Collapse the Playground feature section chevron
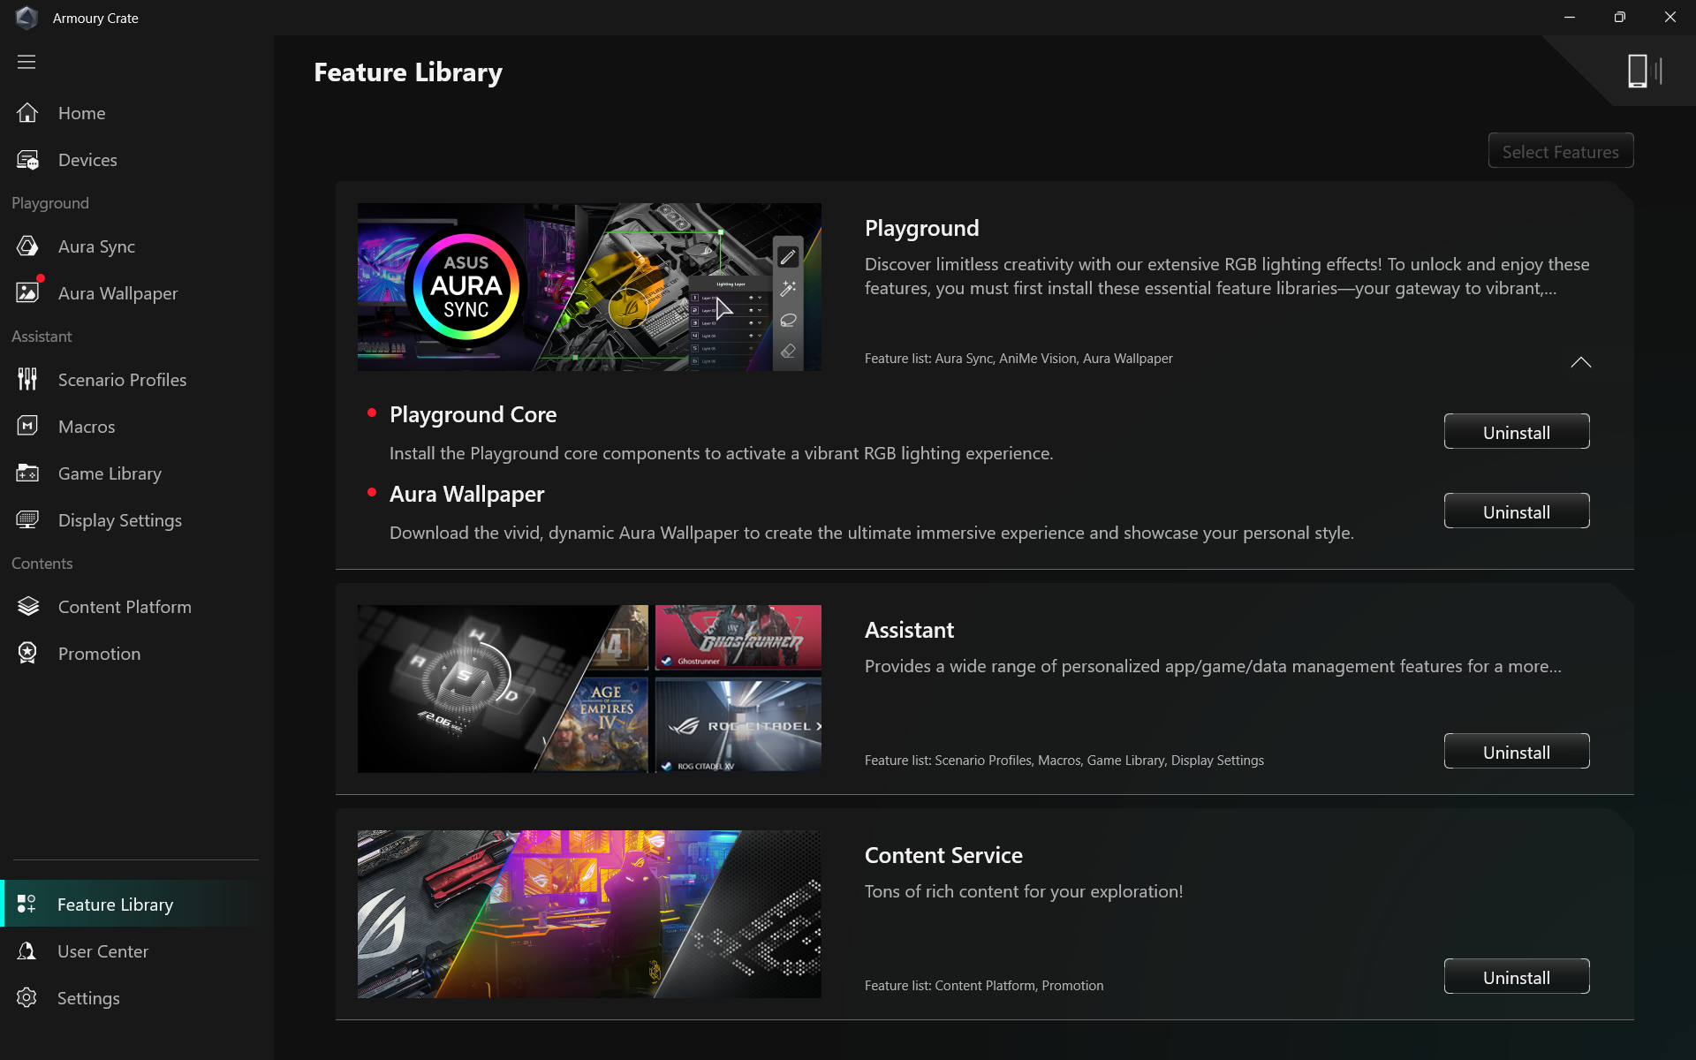The height and width of the screenshot is (1060, 1696). (1580, 362)
